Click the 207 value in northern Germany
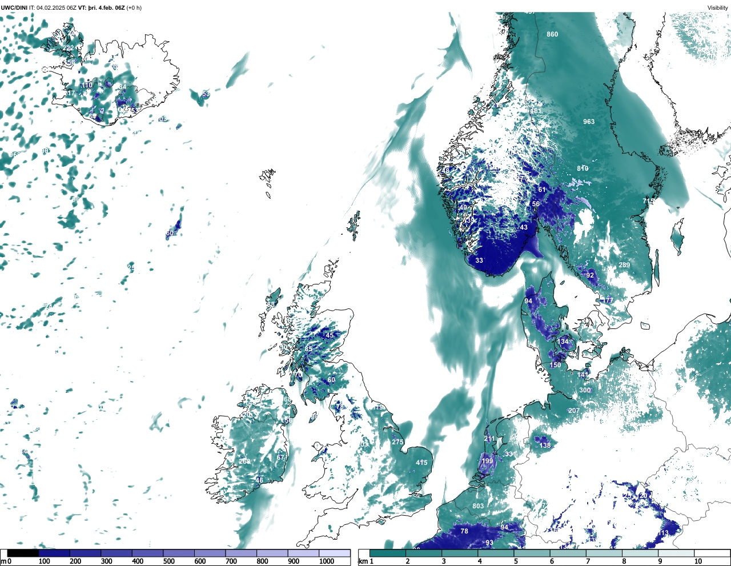This screenshot has height=566, width=731. tap(574, 411)
